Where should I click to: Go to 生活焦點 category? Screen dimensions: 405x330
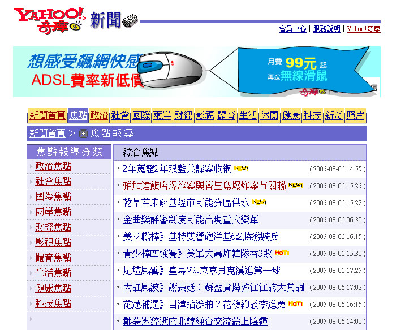53,273
